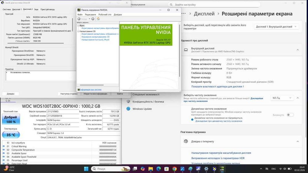
Task: Open the Редагувати menu in NVIDIA panel
Action: click(x=90, y=14)
